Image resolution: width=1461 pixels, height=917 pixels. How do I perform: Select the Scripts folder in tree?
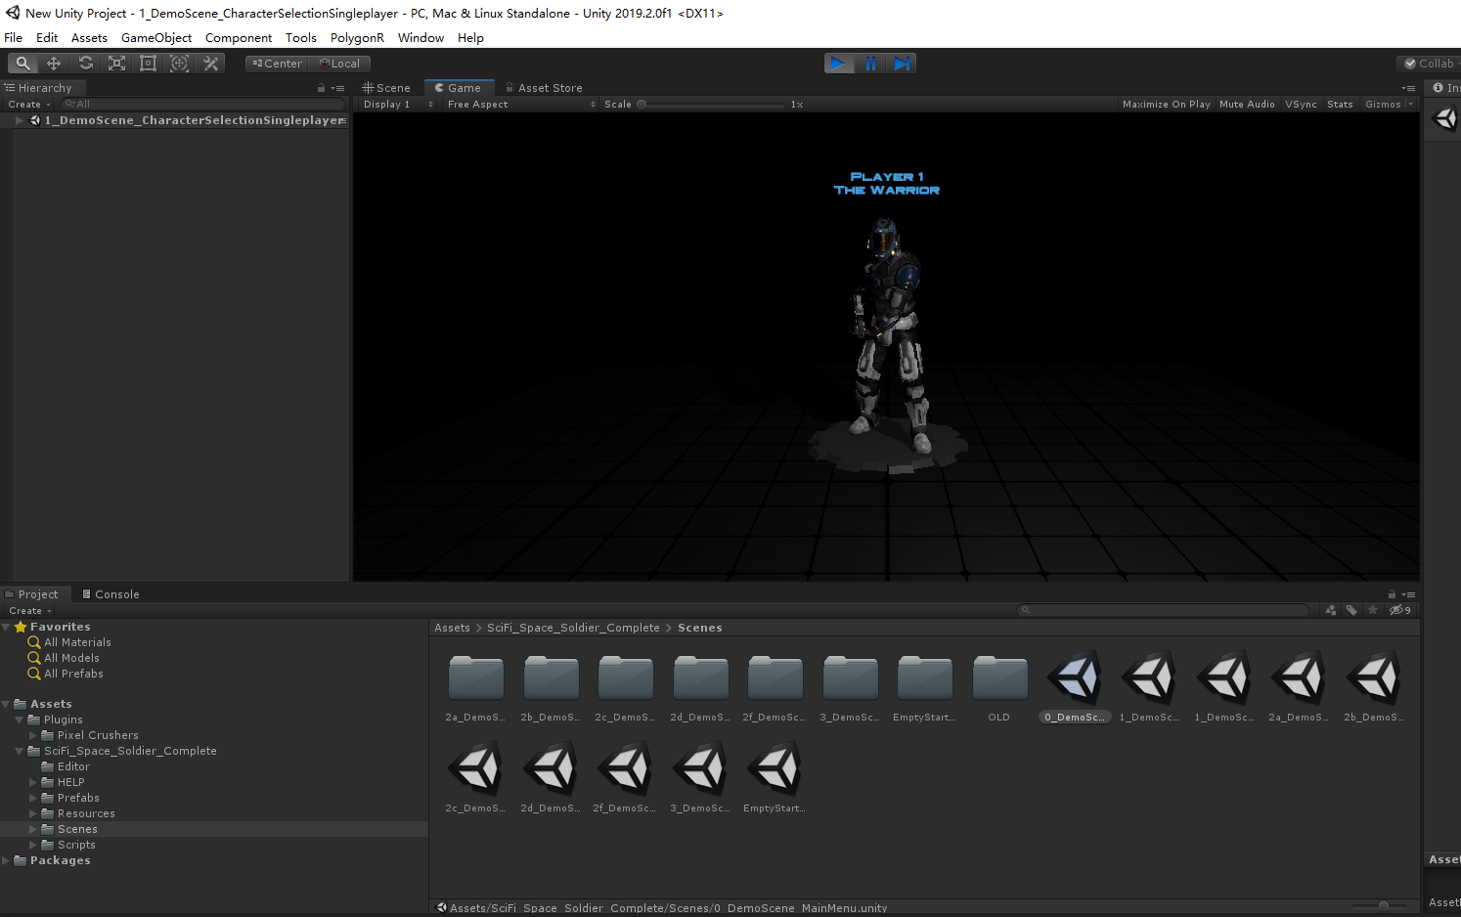click(x=76, y=845)
